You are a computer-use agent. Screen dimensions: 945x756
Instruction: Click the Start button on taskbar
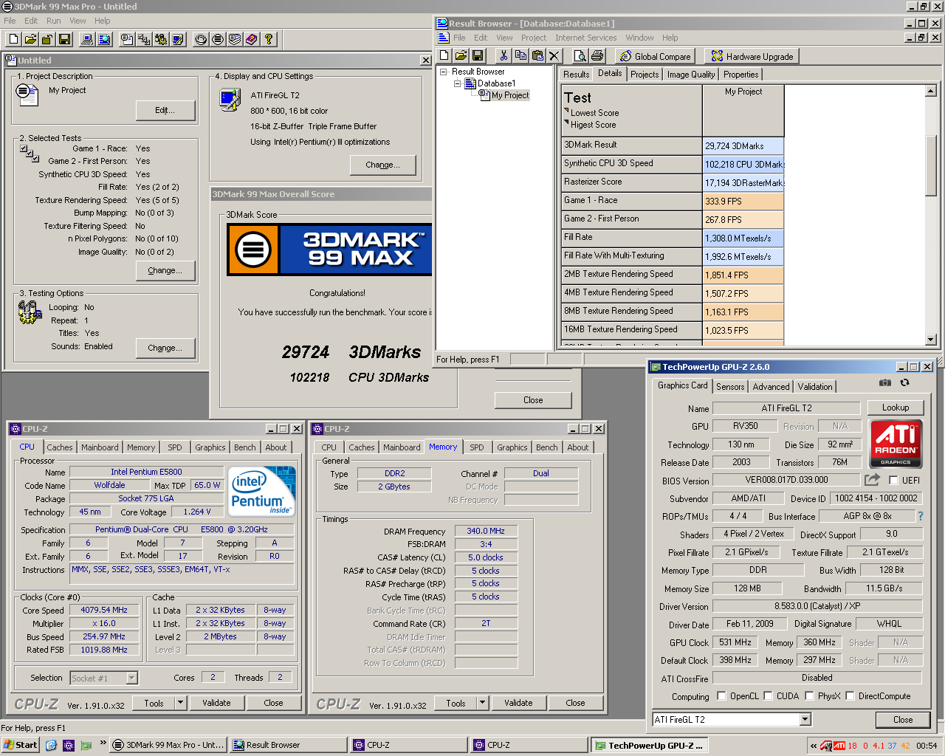pyautogui.click(x=20, y=745)
